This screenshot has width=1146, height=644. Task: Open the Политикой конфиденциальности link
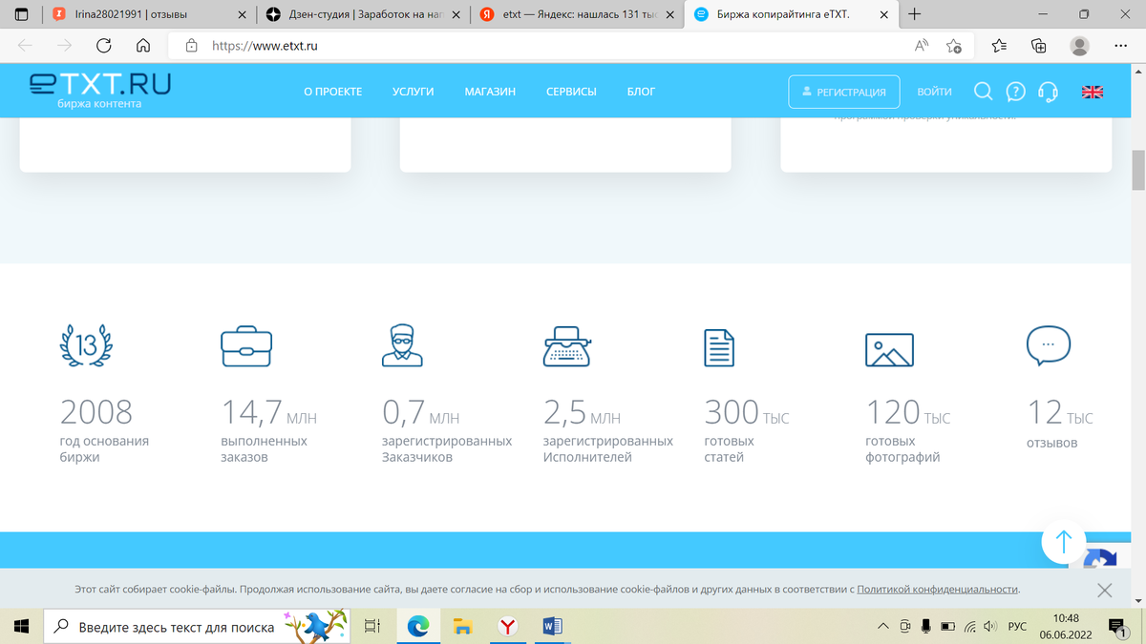[x=938, y=590]
